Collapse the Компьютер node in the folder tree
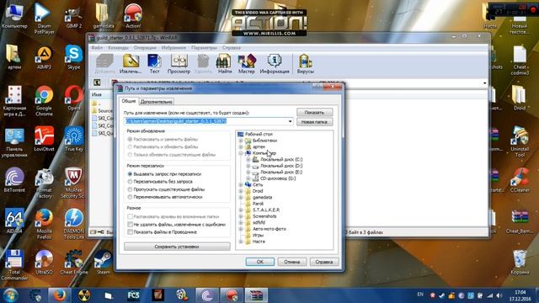This screenshot has height=303, width=539. click(x=241, y=153)
